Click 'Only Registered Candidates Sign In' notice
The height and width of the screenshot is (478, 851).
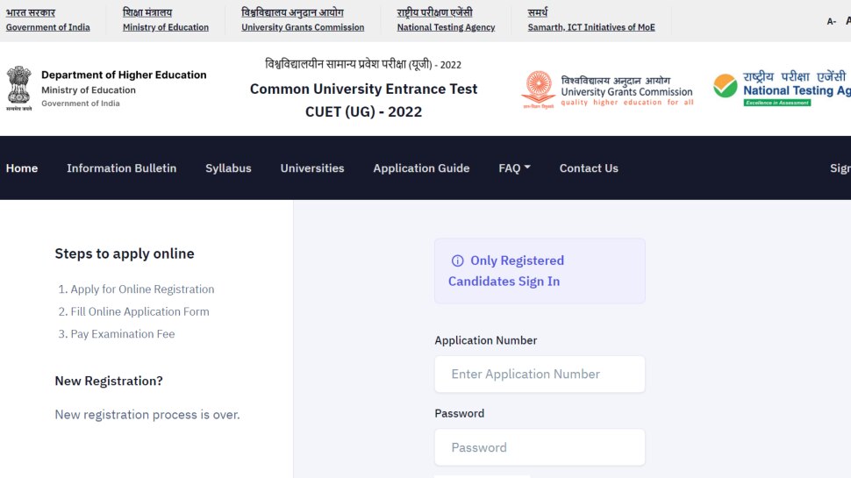(x=540, y=271)
